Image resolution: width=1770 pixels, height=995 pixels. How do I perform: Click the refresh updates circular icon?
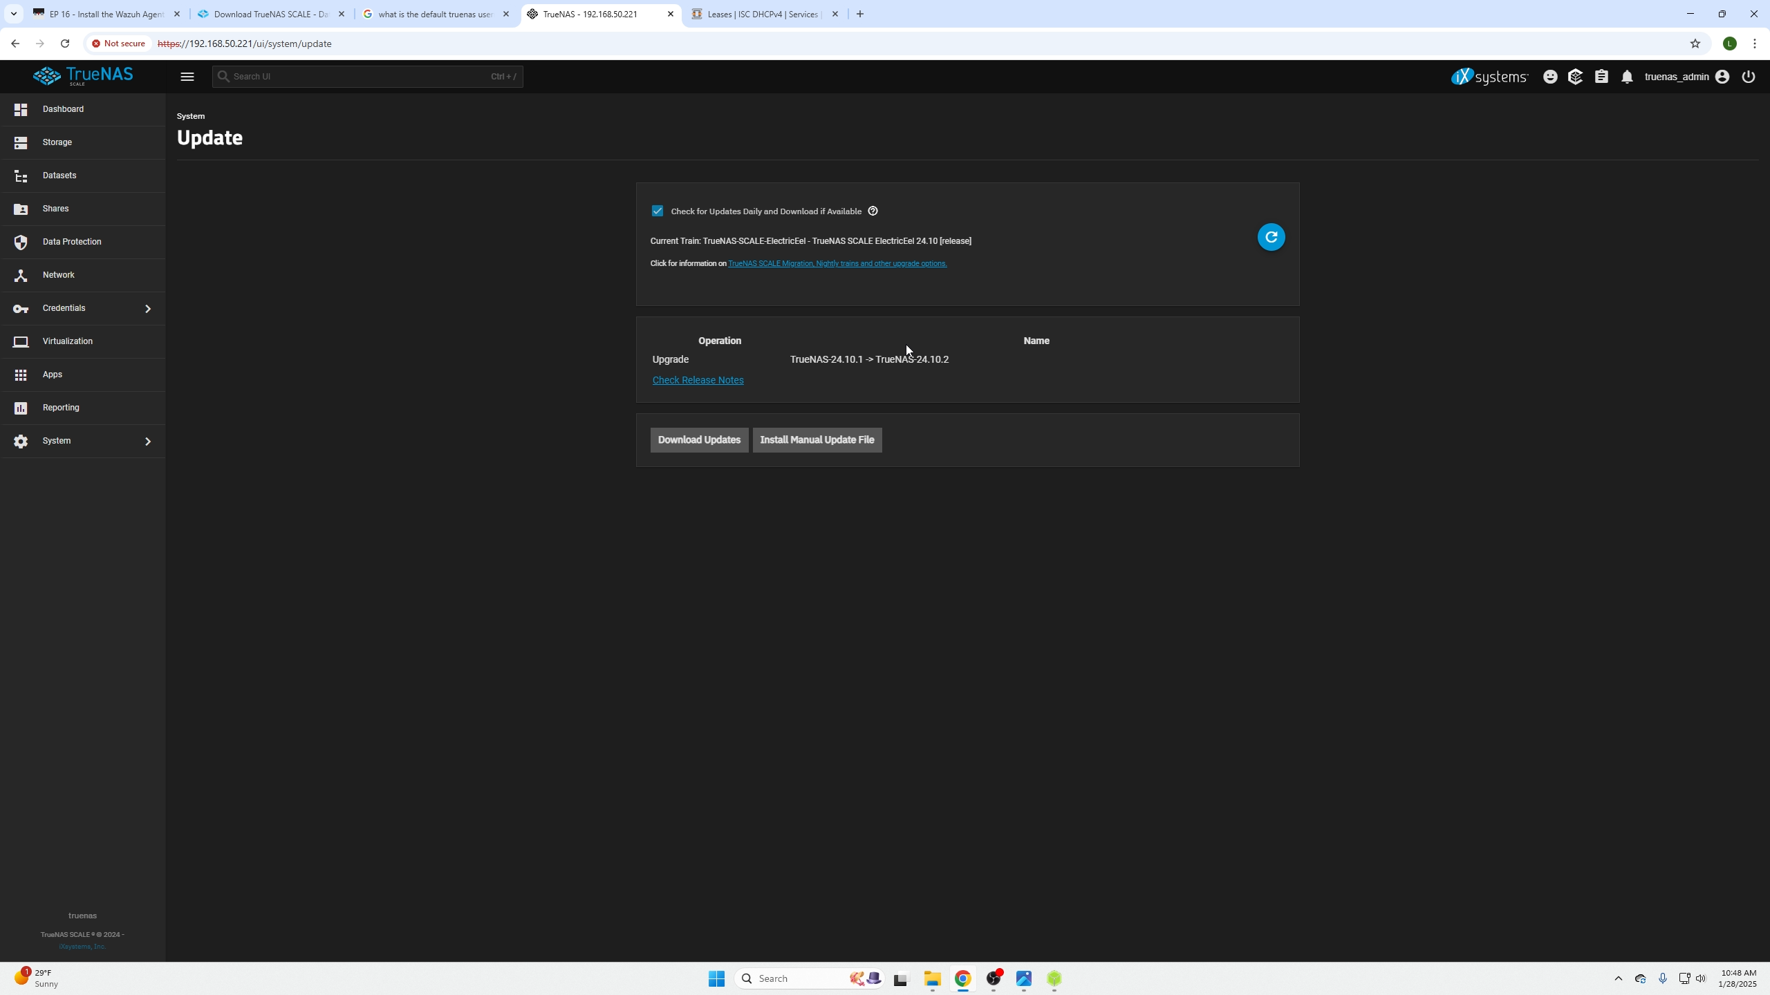[1271, 237]
